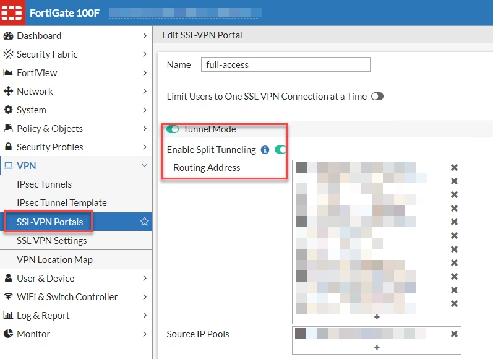This screenshot has height=359, width=493.
Task: Click the FortiGate 100F header title
Action: coord(64,13)
